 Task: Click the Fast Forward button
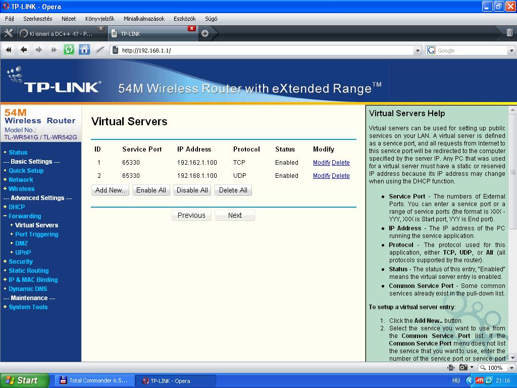[54, 50]
